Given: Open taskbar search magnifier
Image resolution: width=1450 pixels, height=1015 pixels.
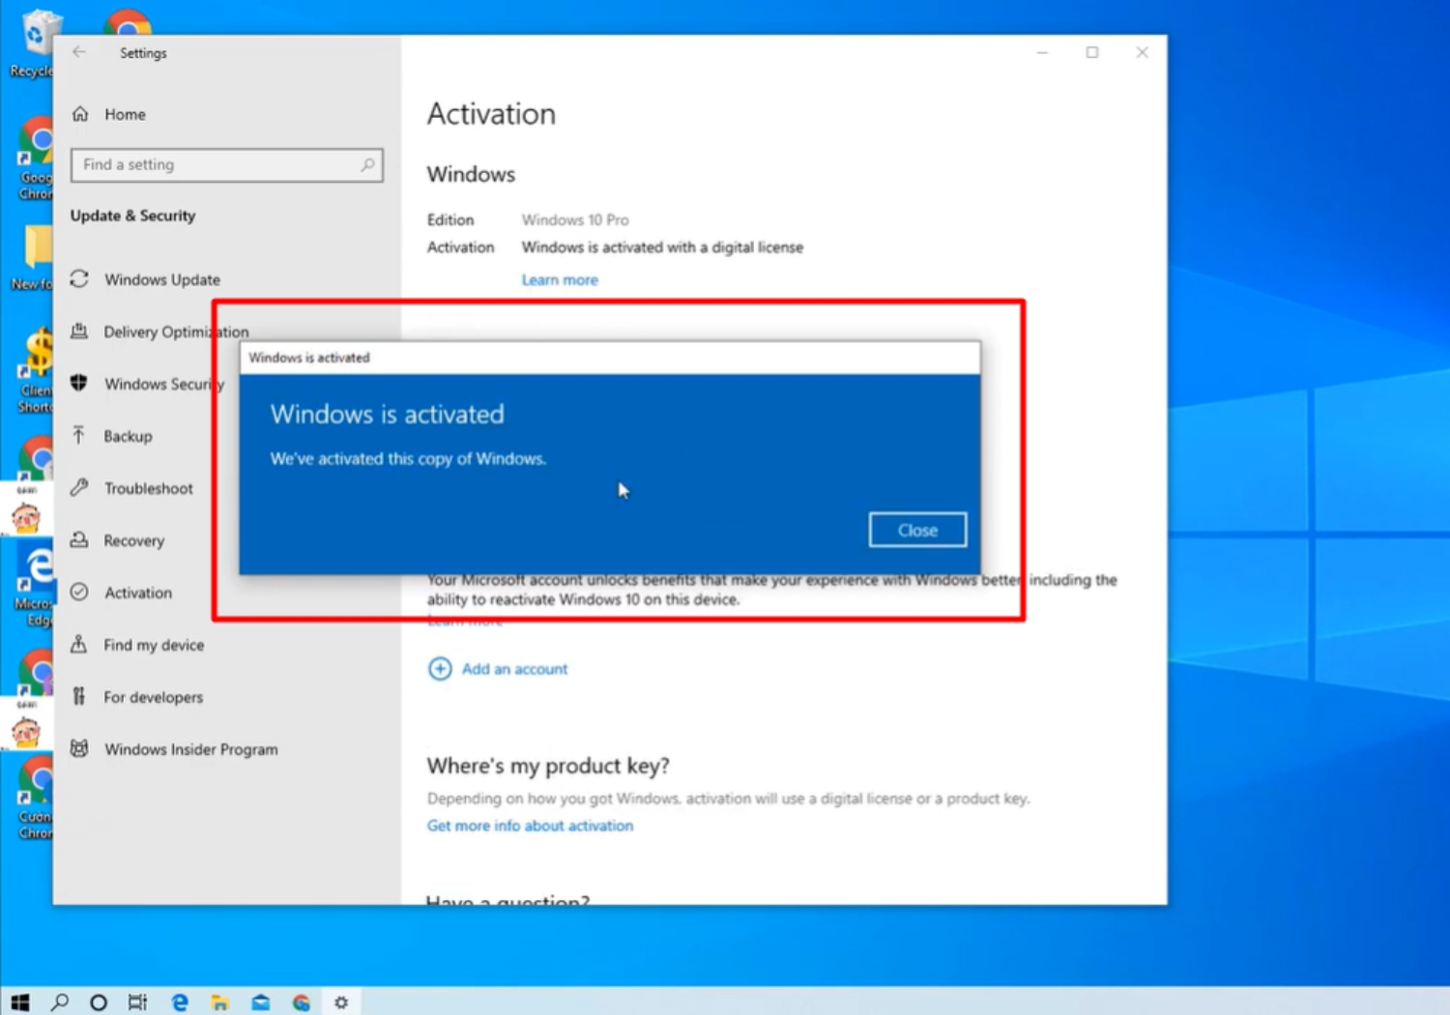Looking at the screenshot, I should click(60, 1002).
